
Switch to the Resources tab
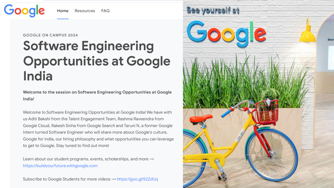85,11
